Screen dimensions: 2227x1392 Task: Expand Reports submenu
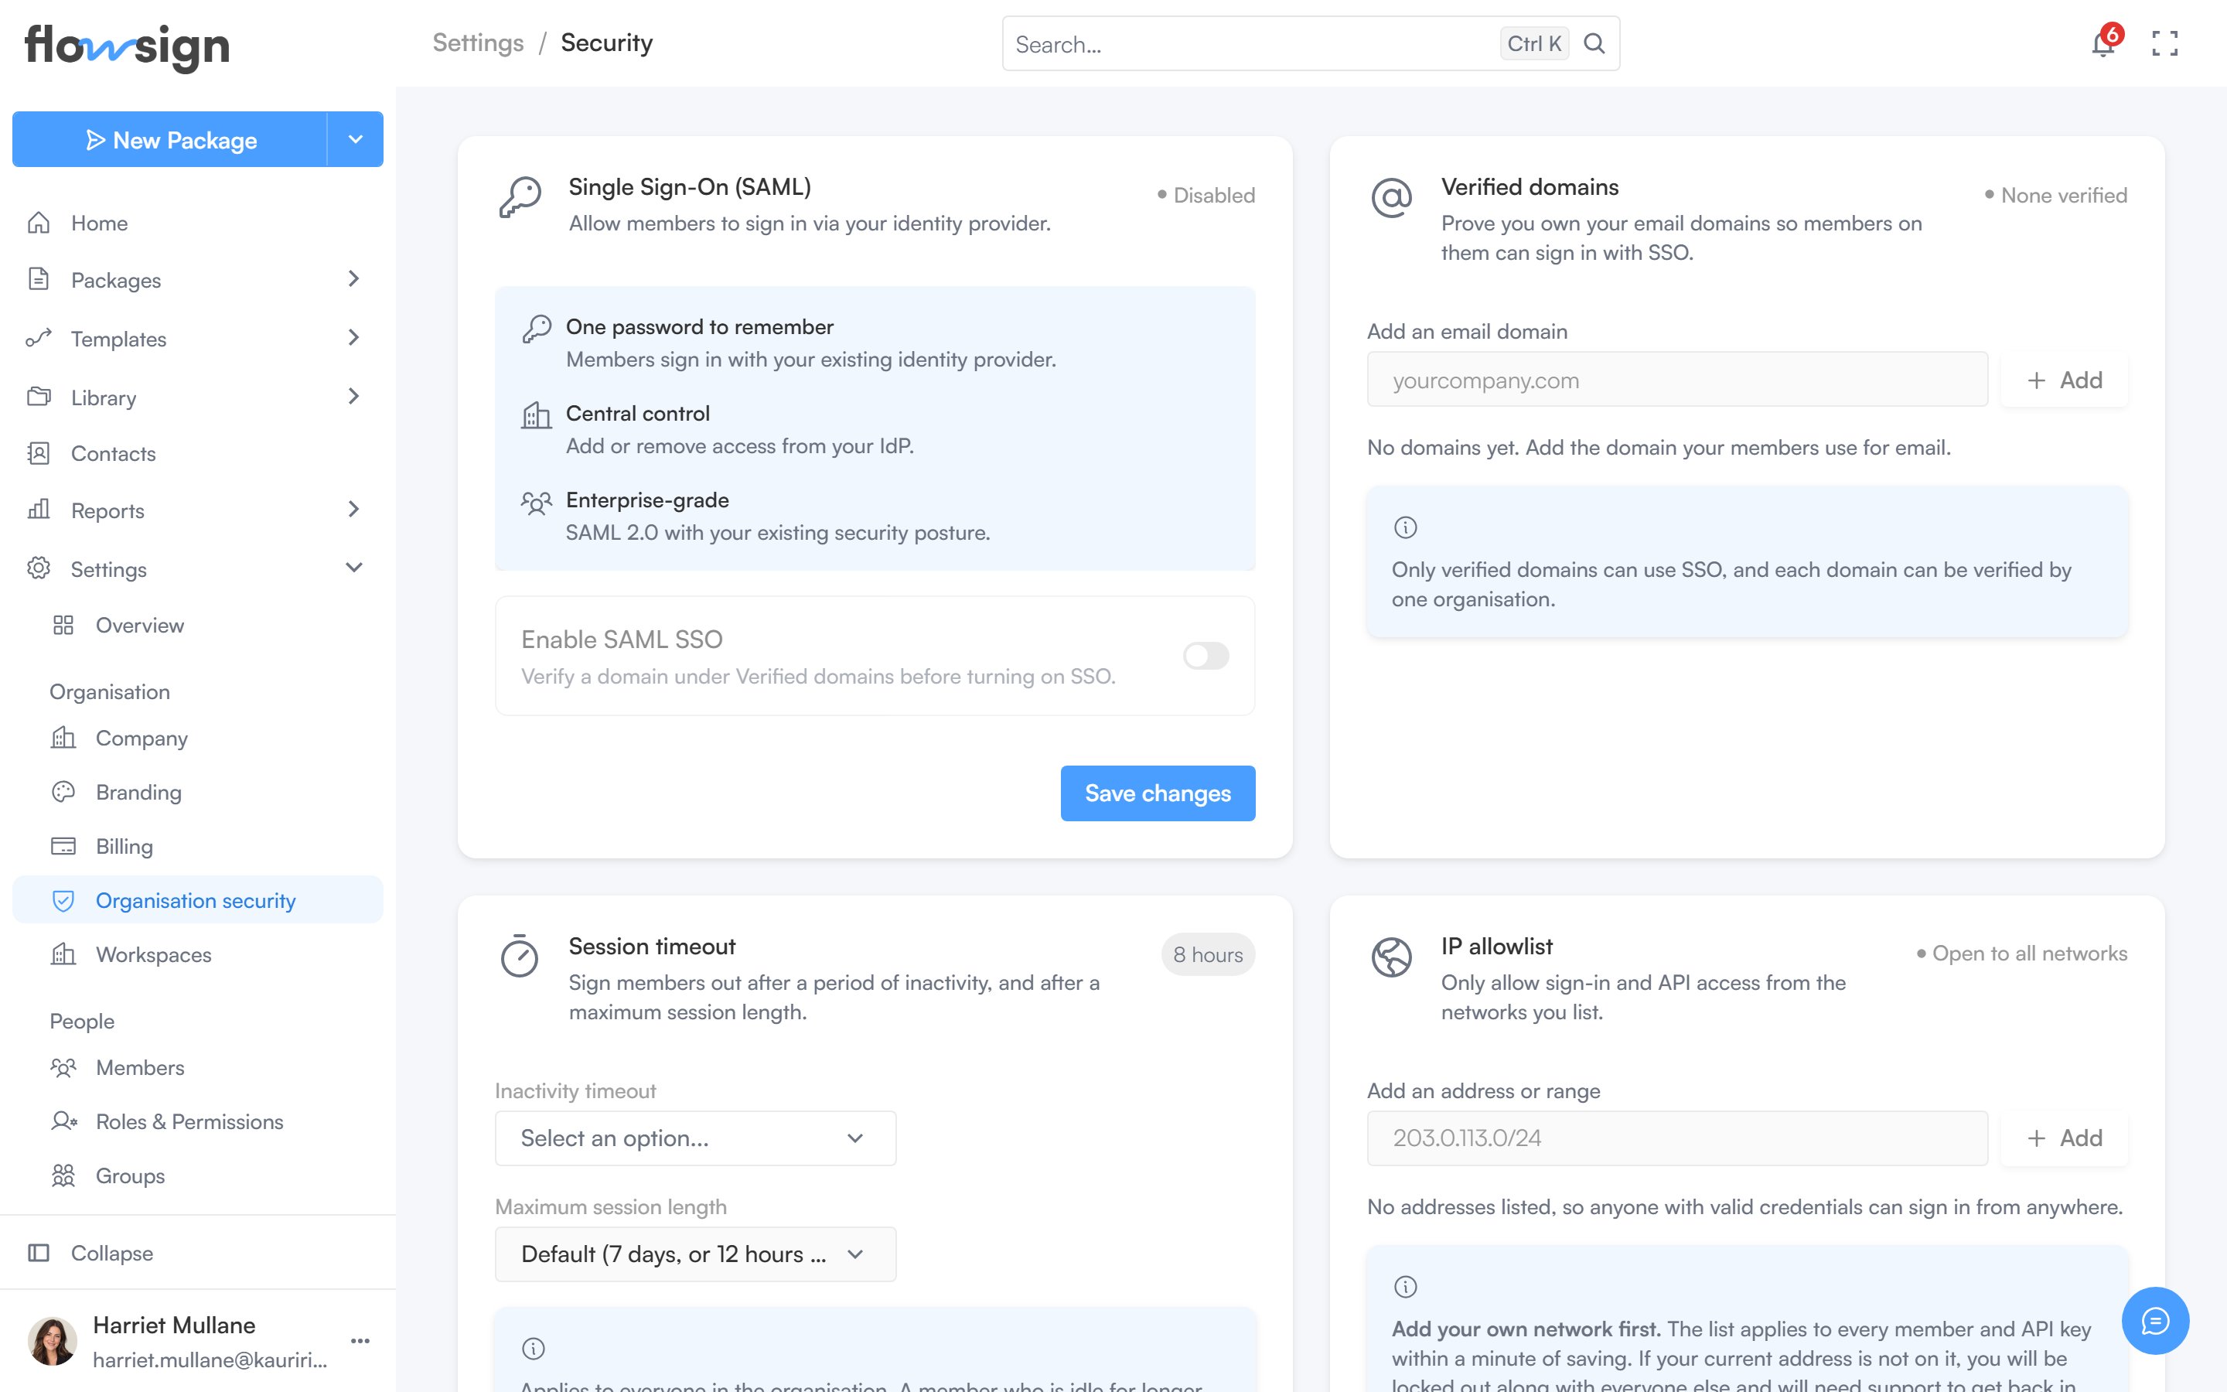pyautogui.click(x=353, y=509)
